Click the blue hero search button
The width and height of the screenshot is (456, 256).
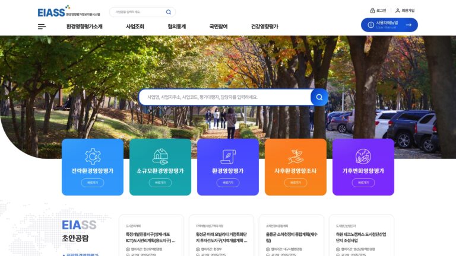click(x=319, y=97)
